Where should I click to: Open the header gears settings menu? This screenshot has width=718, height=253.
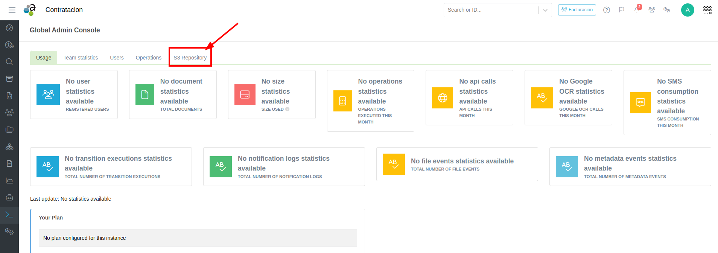point(667,10)
